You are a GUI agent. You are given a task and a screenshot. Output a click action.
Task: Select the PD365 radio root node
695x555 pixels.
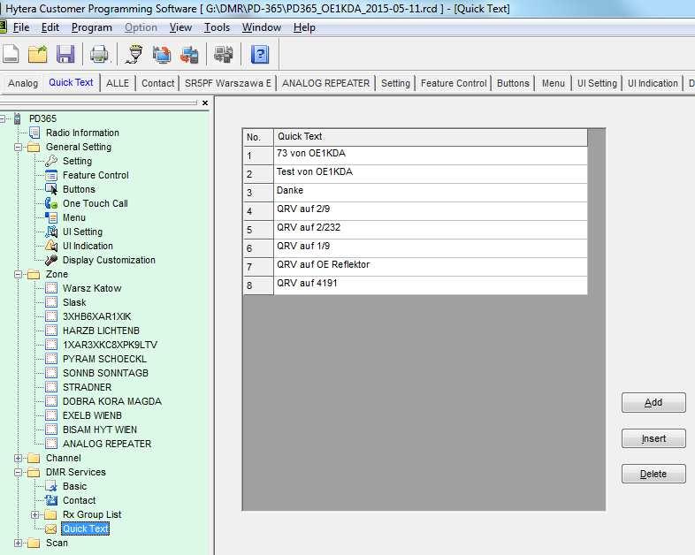[42, 118]
